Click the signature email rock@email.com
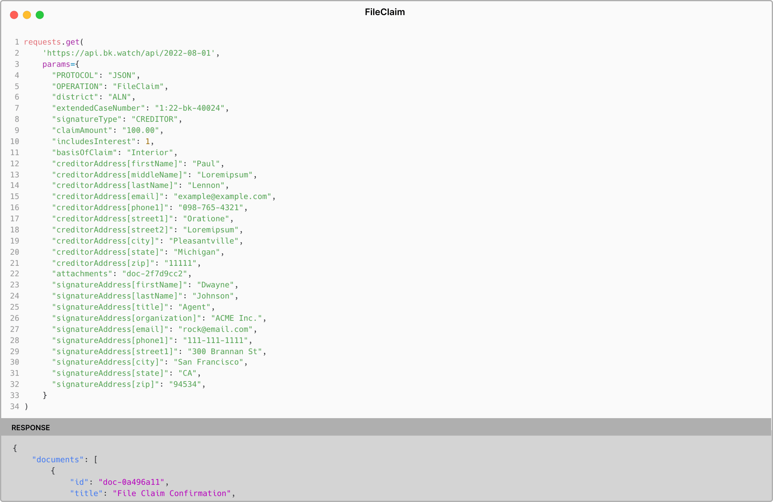The width and height of the screenshot is (773, 502). pos(215,329)
